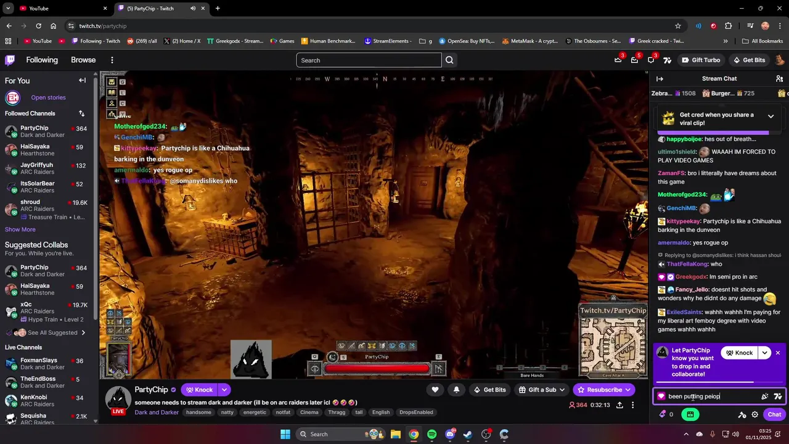
Task: Click Show More under Followed Channels
Action: [20, 229]
